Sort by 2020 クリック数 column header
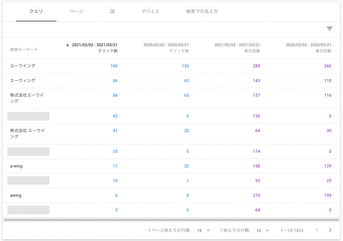 [166, 48]
